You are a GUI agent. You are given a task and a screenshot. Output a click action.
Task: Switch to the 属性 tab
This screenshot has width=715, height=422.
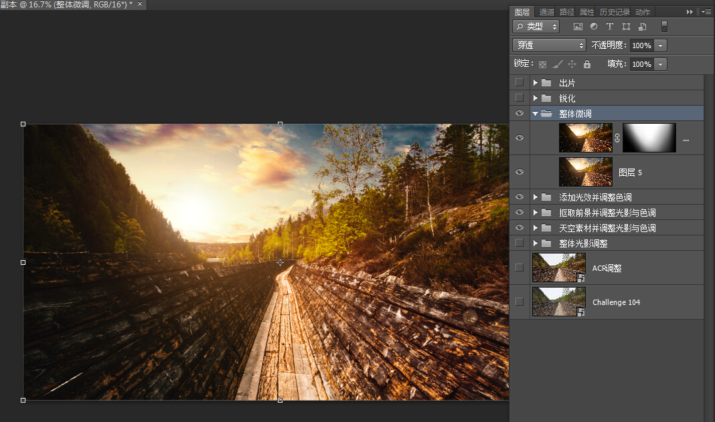587,12
